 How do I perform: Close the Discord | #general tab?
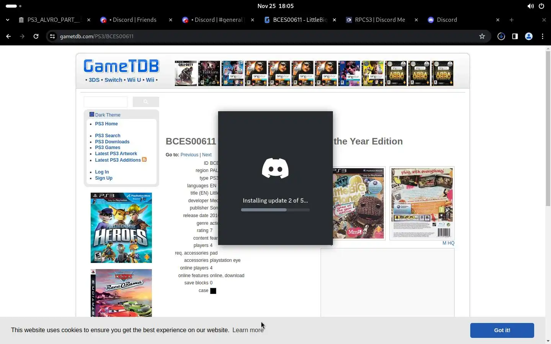click(253, 20)
